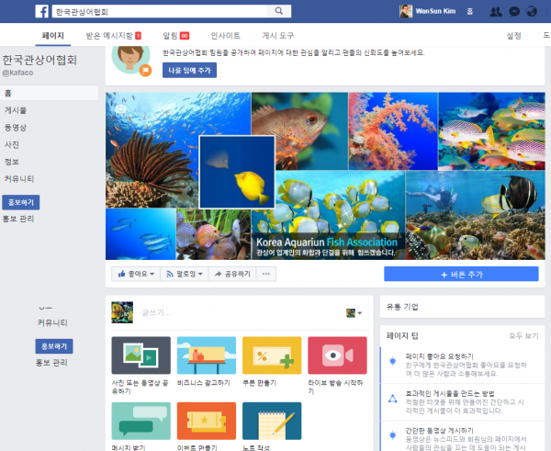Expand the 좋아요 like dropdown
Screen dimensions: 551x451
pyautogui.click(x=135, y=274)
